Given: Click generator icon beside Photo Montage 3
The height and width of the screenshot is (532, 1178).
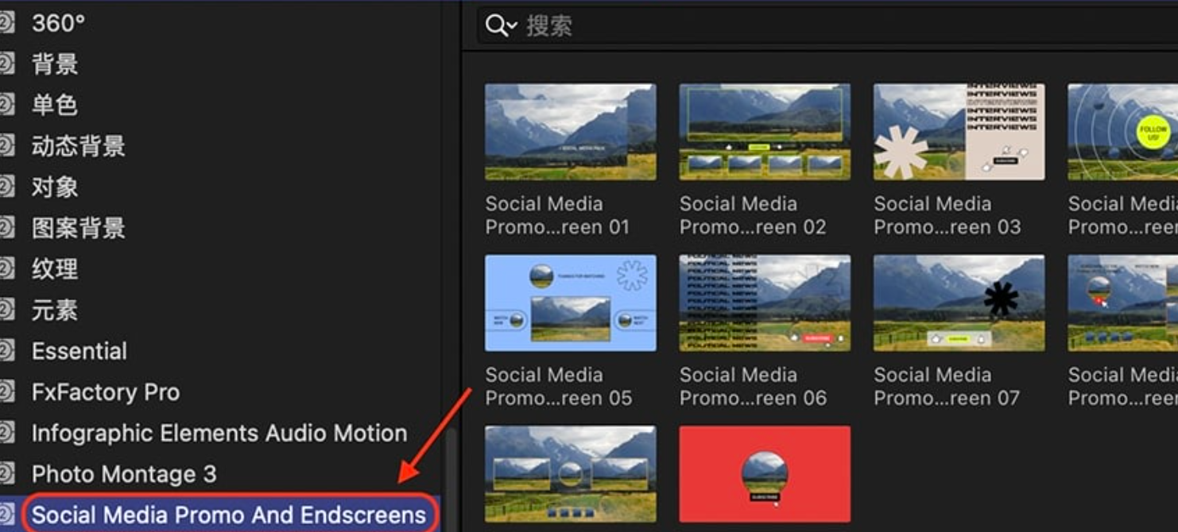Looking at the screenshot, I should tap(6, 474).
